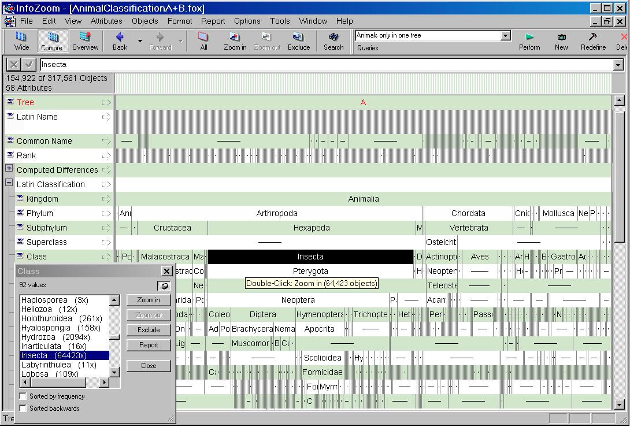Screen dimensions: 630x427
Task: Click the Report button in Class dialog
Action: pyautogui.click(x=149, y=345)
